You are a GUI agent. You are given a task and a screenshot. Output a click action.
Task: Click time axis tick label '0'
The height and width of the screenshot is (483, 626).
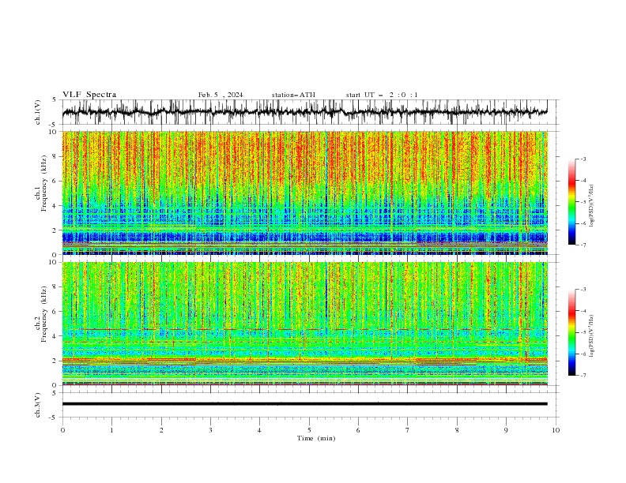tap(62, 430)
